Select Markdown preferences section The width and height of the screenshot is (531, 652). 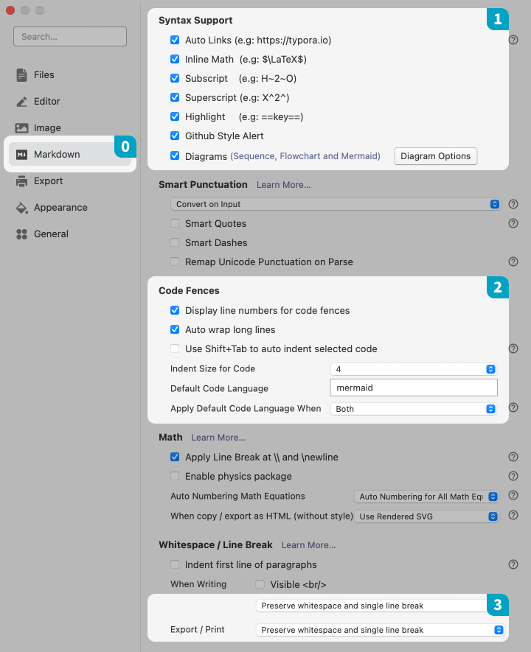(x=70, y=154)
